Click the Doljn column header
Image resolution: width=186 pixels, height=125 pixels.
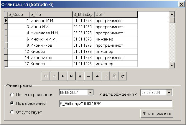tap(116, 14)
